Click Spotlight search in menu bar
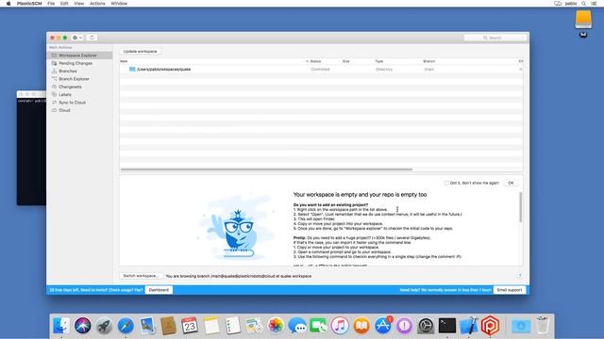 pos(583,4)
